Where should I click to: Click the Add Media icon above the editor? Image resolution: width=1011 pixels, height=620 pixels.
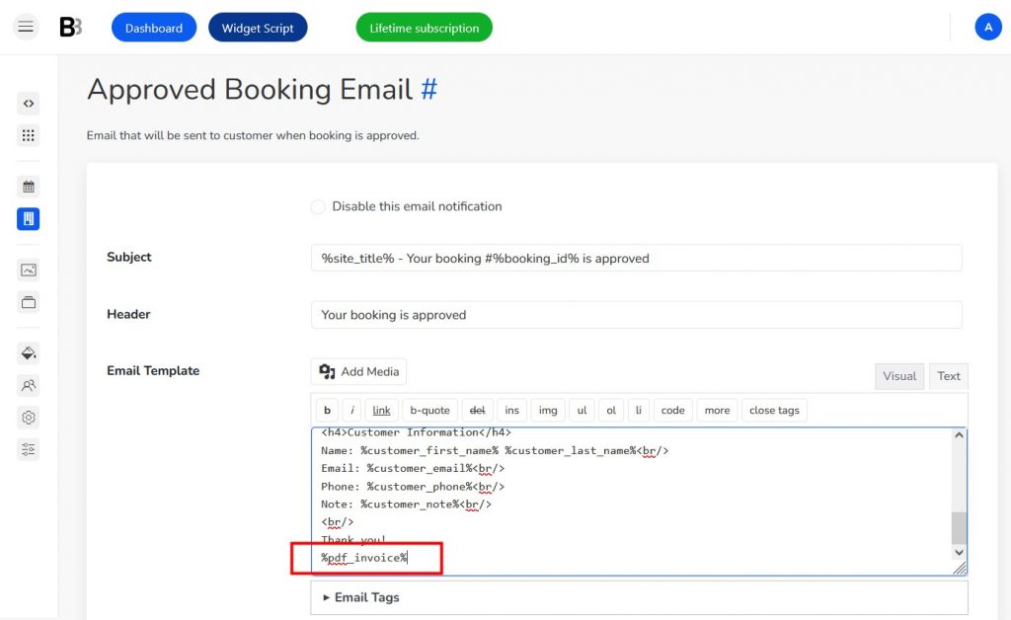tap(329, 371)
